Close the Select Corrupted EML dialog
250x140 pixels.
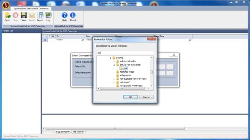pos(173,54)
